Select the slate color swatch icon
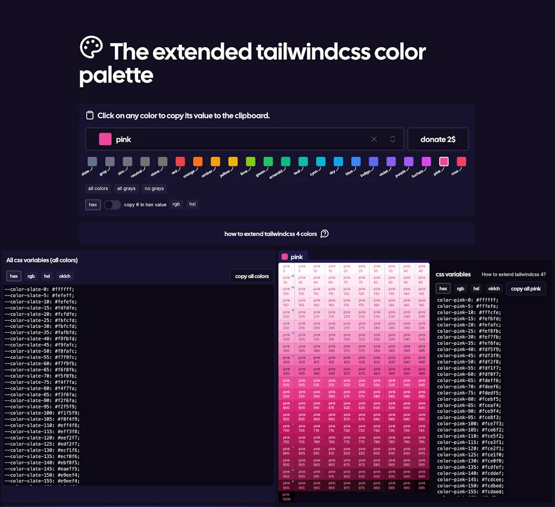Screen dimensions: 555x507 [92, 162]
